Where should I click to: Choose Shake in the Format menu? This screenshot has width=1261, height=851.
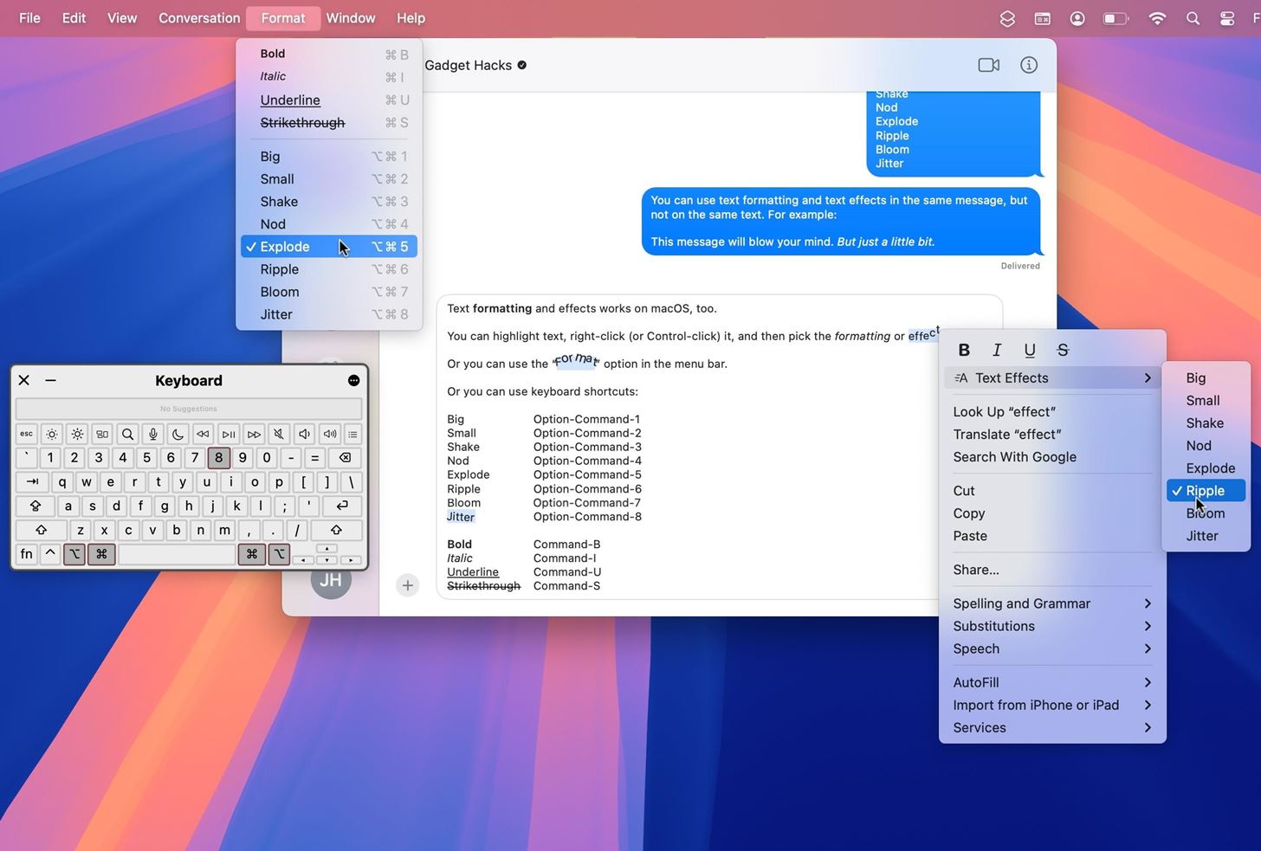pyautogui.click(x=329, y=202)
